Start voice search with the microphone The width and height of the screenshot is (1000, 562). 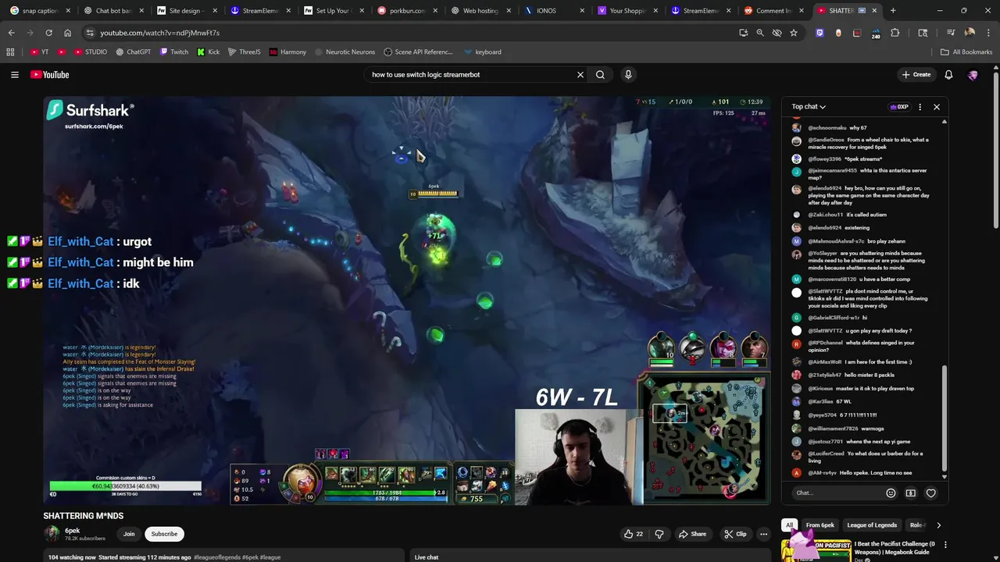[x=628, y=74]
